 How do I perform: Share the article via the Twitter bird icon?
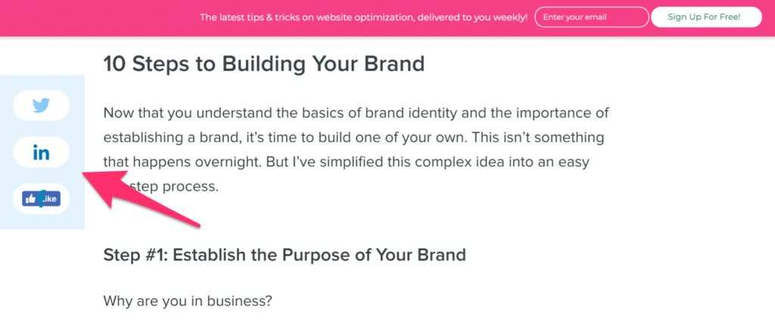point(41,105)
